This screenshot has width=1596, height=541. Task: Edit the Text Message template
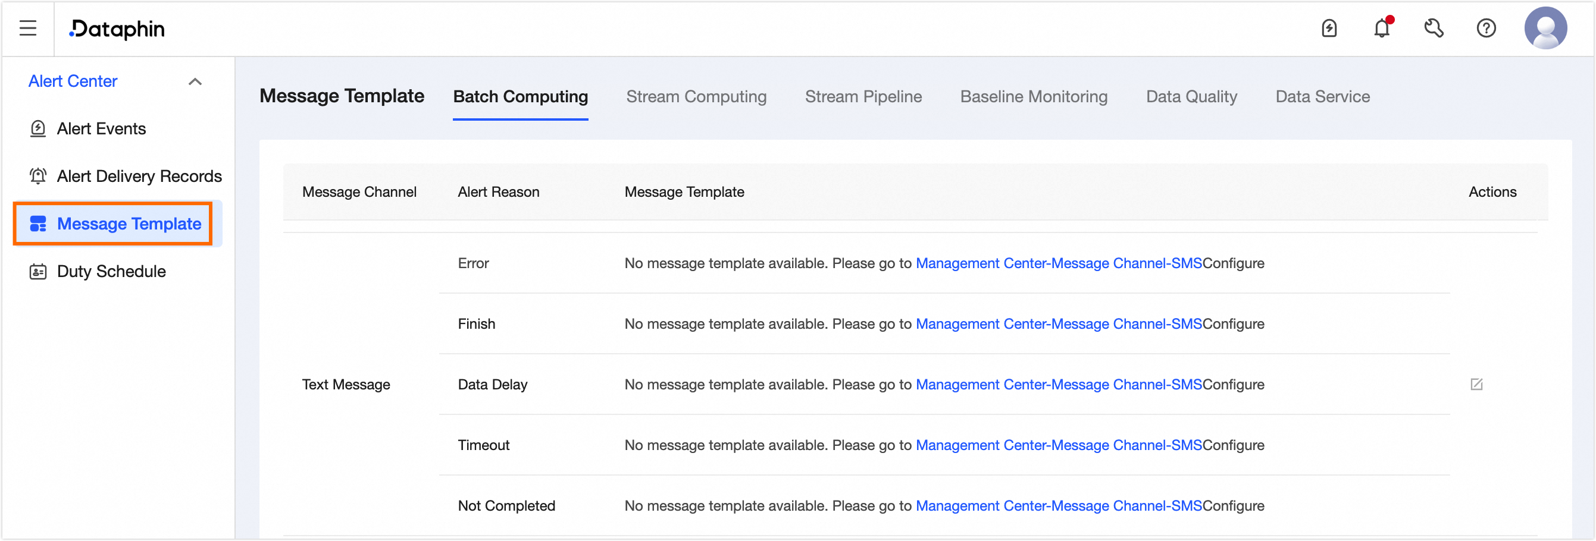1476,385
